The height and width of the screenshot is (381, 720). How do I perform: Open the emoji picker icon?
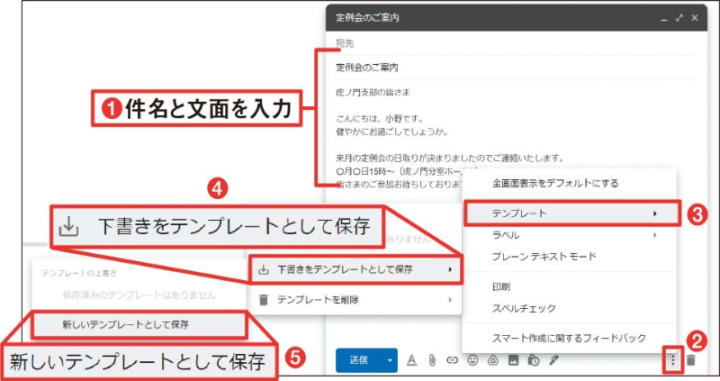[472, 360]
